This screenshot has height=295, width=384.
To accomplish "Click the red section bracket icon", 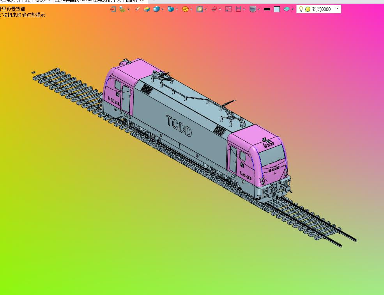I will [x=238, y=9].
